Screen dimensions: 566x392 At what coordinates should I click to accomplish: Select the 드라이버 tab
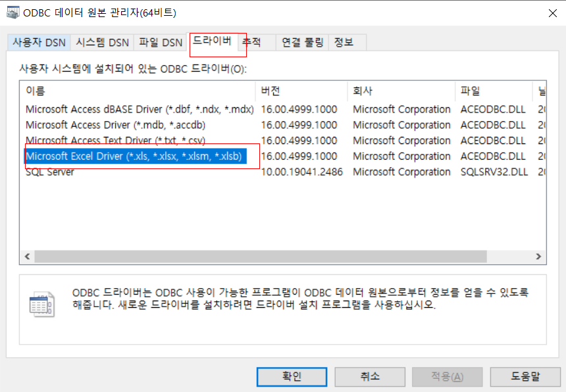212,41
